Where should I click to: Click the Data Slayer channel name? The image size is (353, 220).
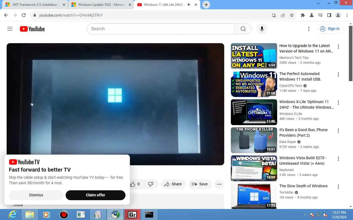click(x=288, y=142)
